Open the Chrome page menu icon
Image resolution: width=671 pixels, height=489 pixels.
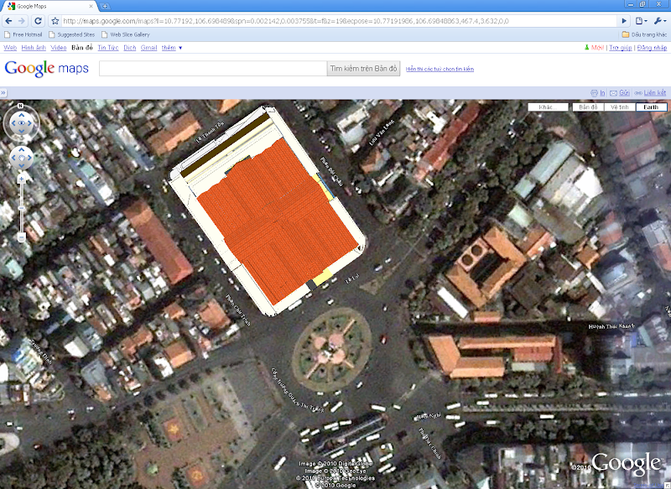641,20
